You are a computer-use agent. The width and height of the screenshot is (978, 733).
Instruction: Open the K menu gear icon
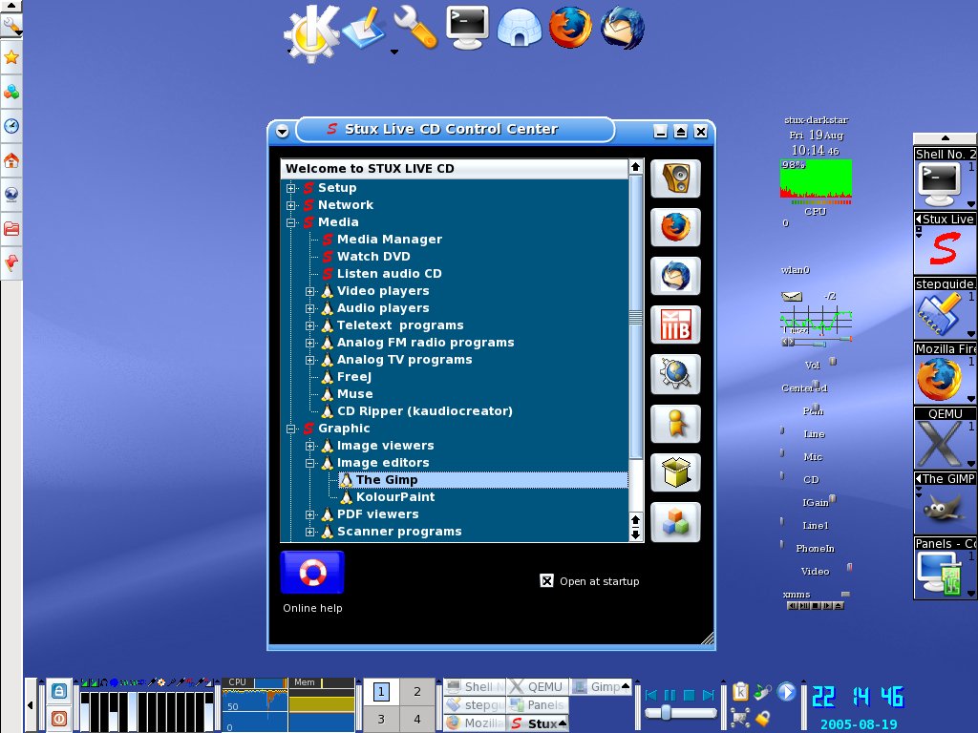pyautogui.click(x=312, y=33)
